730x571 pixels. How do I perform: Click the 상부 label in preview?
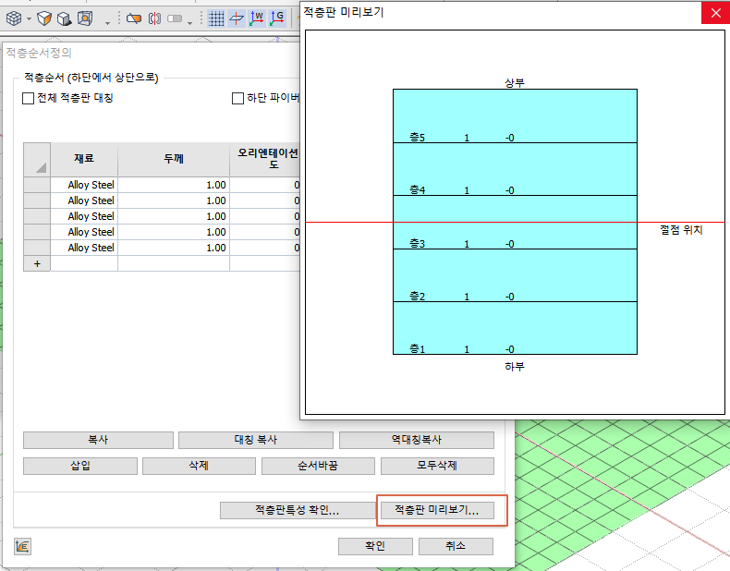515,83
